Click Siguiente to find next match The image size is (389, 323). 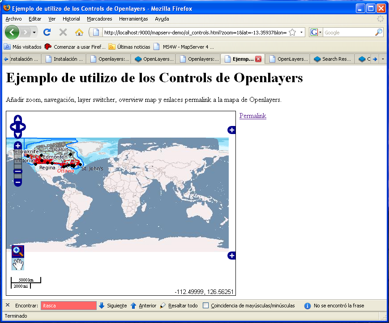click(x=113, y=306)
